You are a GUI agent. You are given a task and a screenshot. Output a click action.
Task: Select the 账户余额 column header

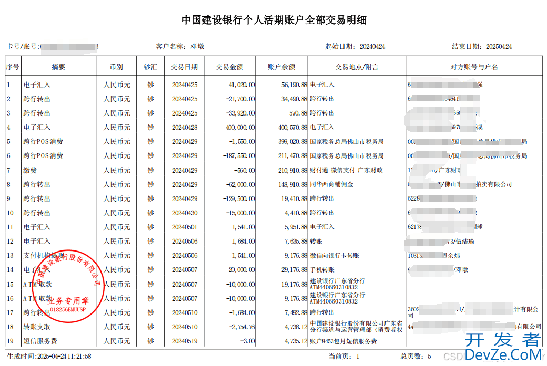coord(281,67)
